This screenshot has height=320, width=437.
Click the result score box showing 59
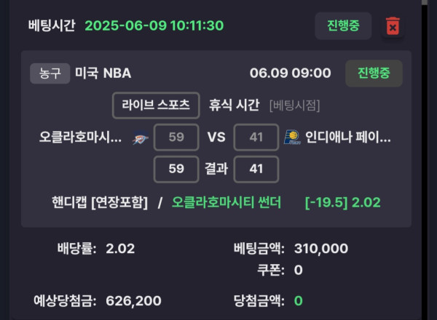point(176,169)
